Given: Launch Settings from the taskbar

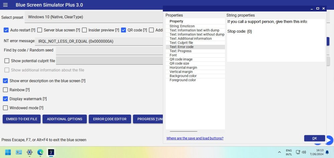Looking at the screenshot, I should 29,152.
